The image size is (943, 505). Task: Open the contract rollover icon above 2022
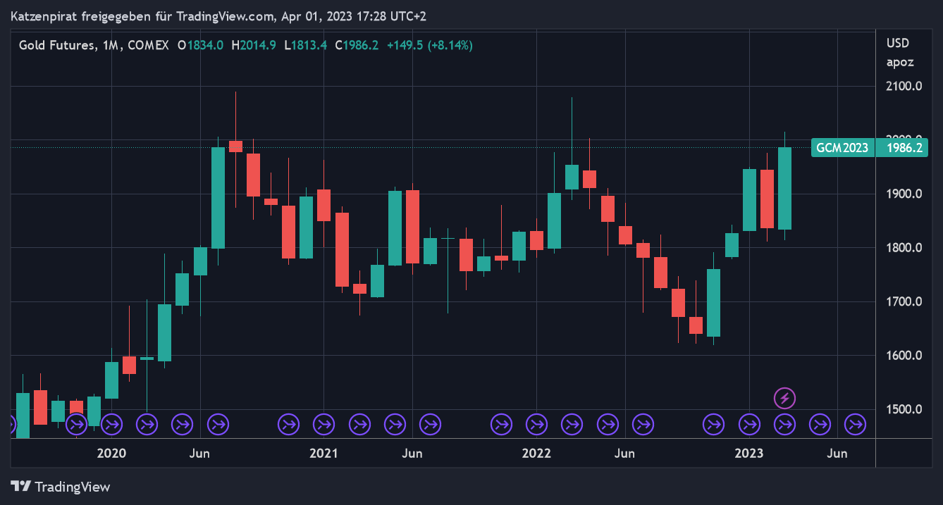click(x=536, y=424)
